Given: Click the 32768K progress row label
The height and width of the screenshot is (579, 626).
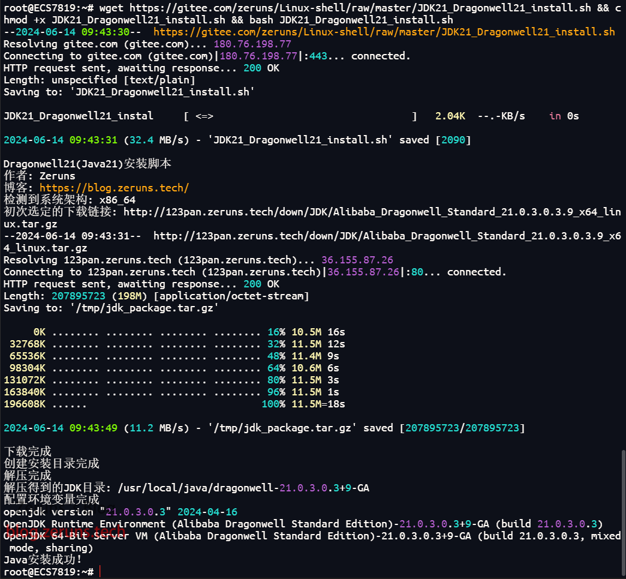Looking at the screenshot, I should point(28,344).
